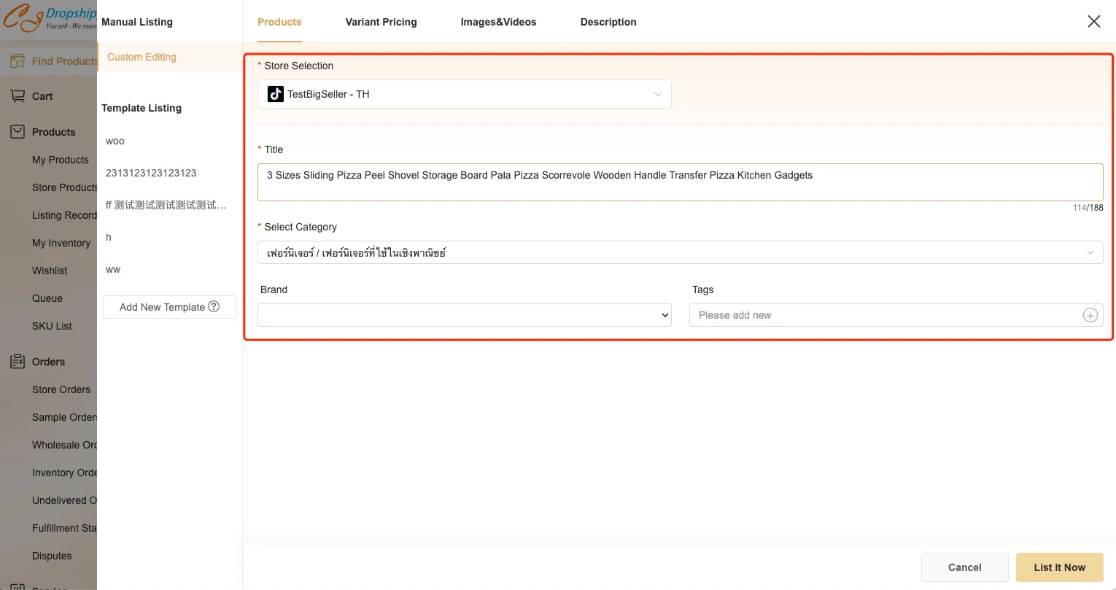This screenshot has height=590, width=1116.
Task: Click the Find Products sidebar icon
Action: 18,61
